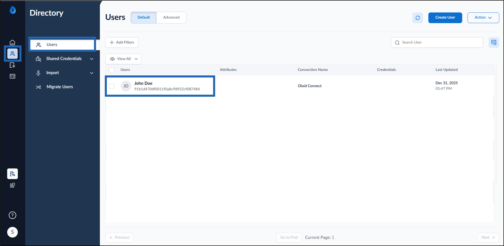This screenshot has width=504, height=246.
Task: Click the Next page button
Action: tap(488, 237)
